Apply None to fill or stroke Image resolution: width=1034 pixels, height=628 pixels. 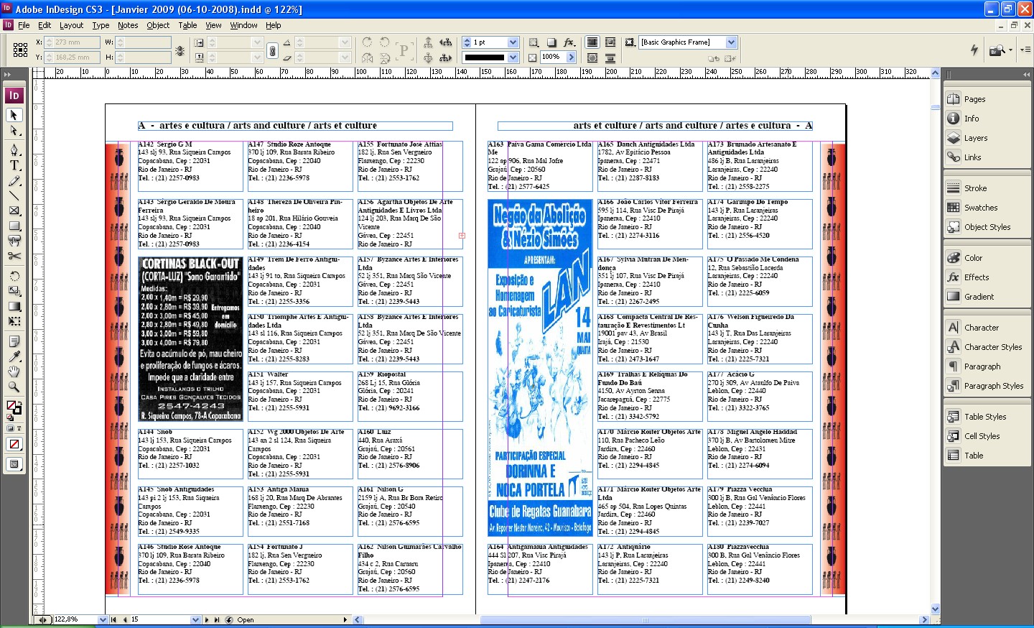[x=14, y=444]
